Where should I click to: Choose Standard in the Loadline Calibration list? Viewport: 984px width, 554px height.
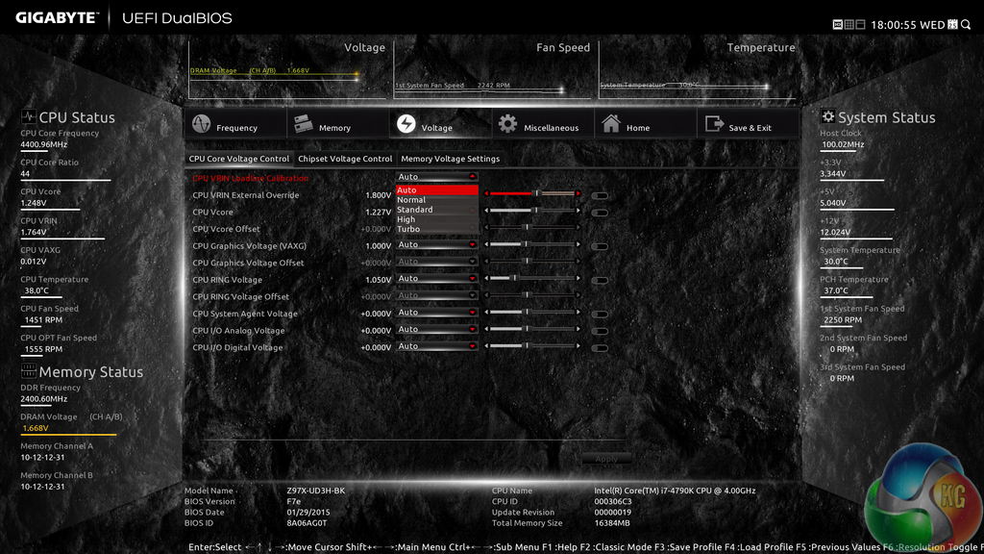[437, 209]
